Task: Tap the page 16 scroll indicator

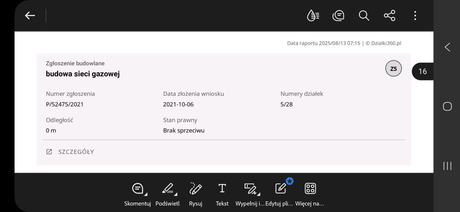Action: [422, 71]
